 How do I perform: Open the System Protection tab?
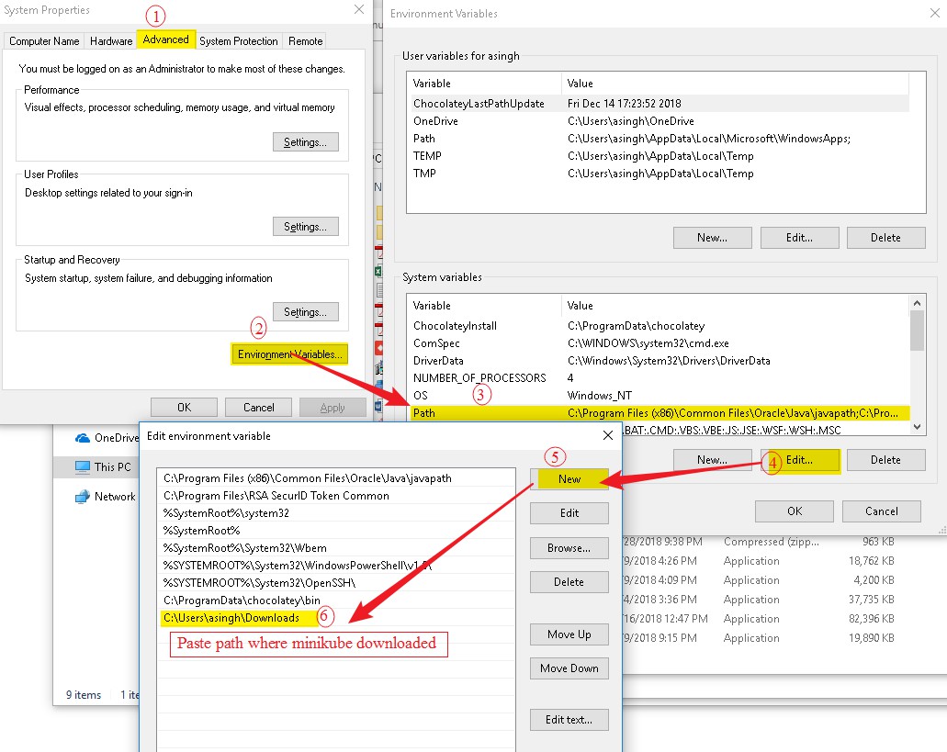(239, 41)
